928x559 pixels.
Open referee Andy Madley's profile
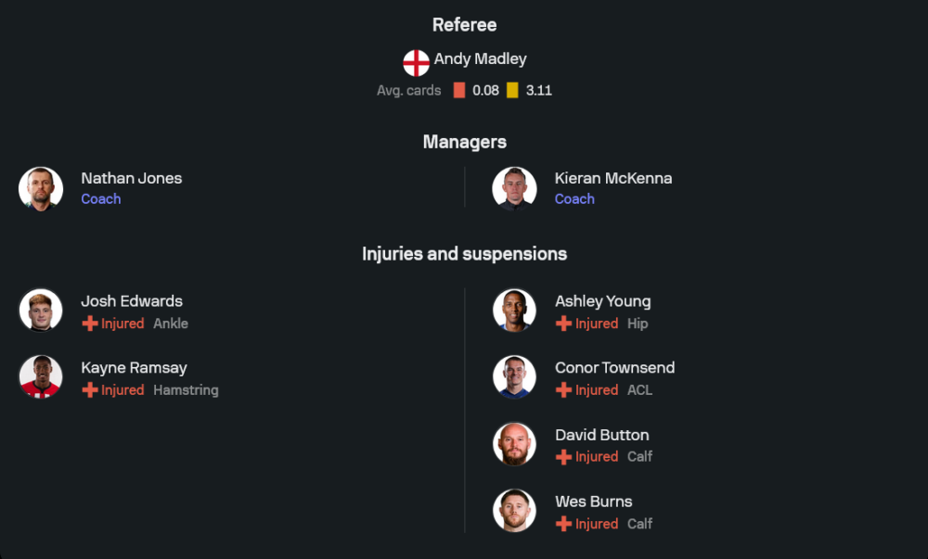coord(480,59)
